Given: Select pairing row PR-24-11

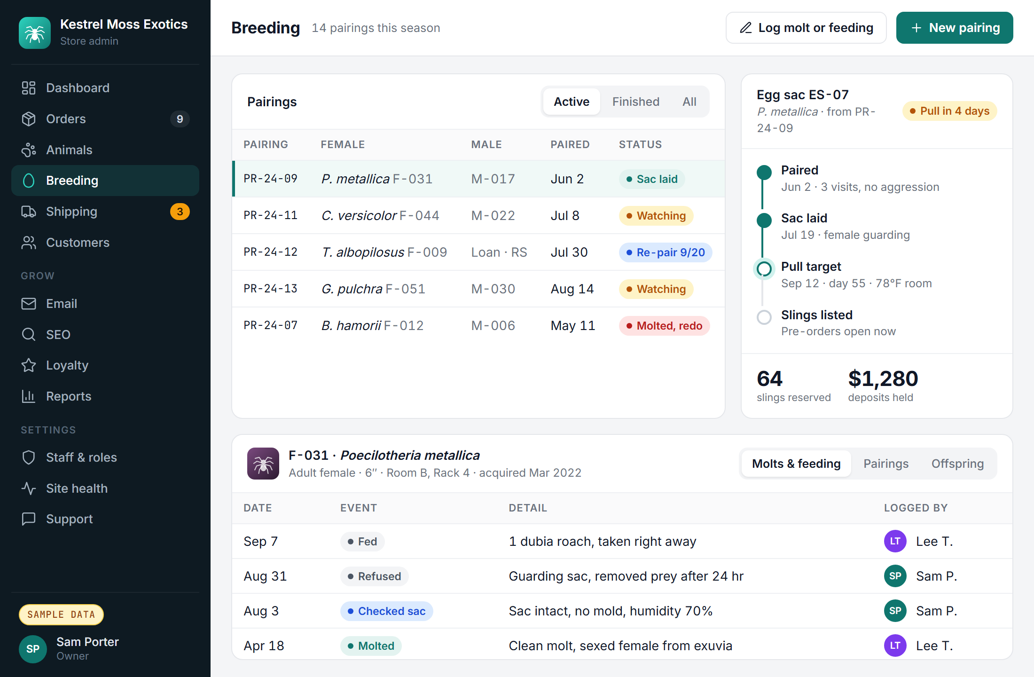Looking at the screenshot, I should coord(478,216).
